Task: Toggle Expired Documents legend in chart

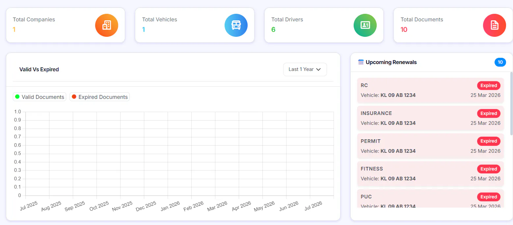Action: click(99, 97)
